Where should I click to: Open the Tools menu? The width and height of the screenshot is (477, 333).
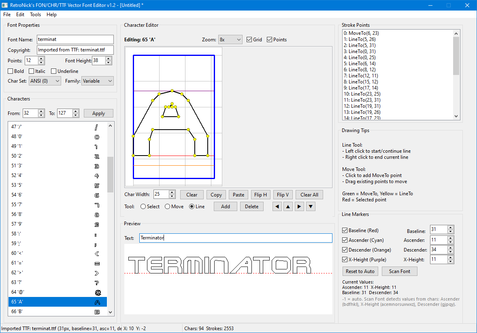click(x=35, y=15)
